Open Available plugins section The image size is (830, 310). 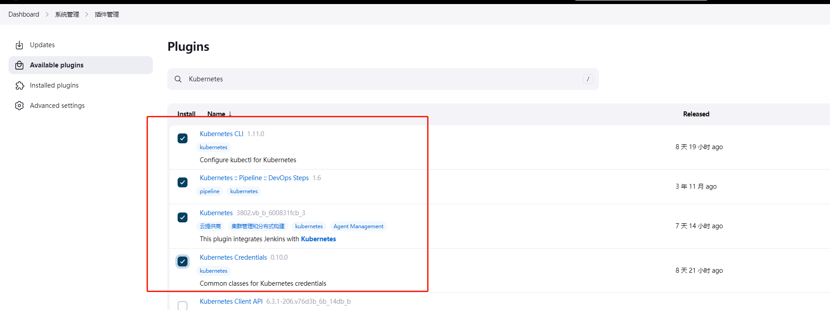click(x=80, y=65)
